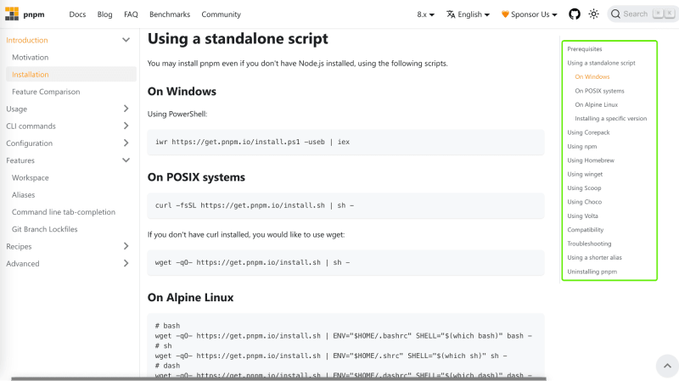The width and height of the screenshot is (679, 381).
Task: Jump to Uninstalling pnpm section
Action: tap(592, 272)
